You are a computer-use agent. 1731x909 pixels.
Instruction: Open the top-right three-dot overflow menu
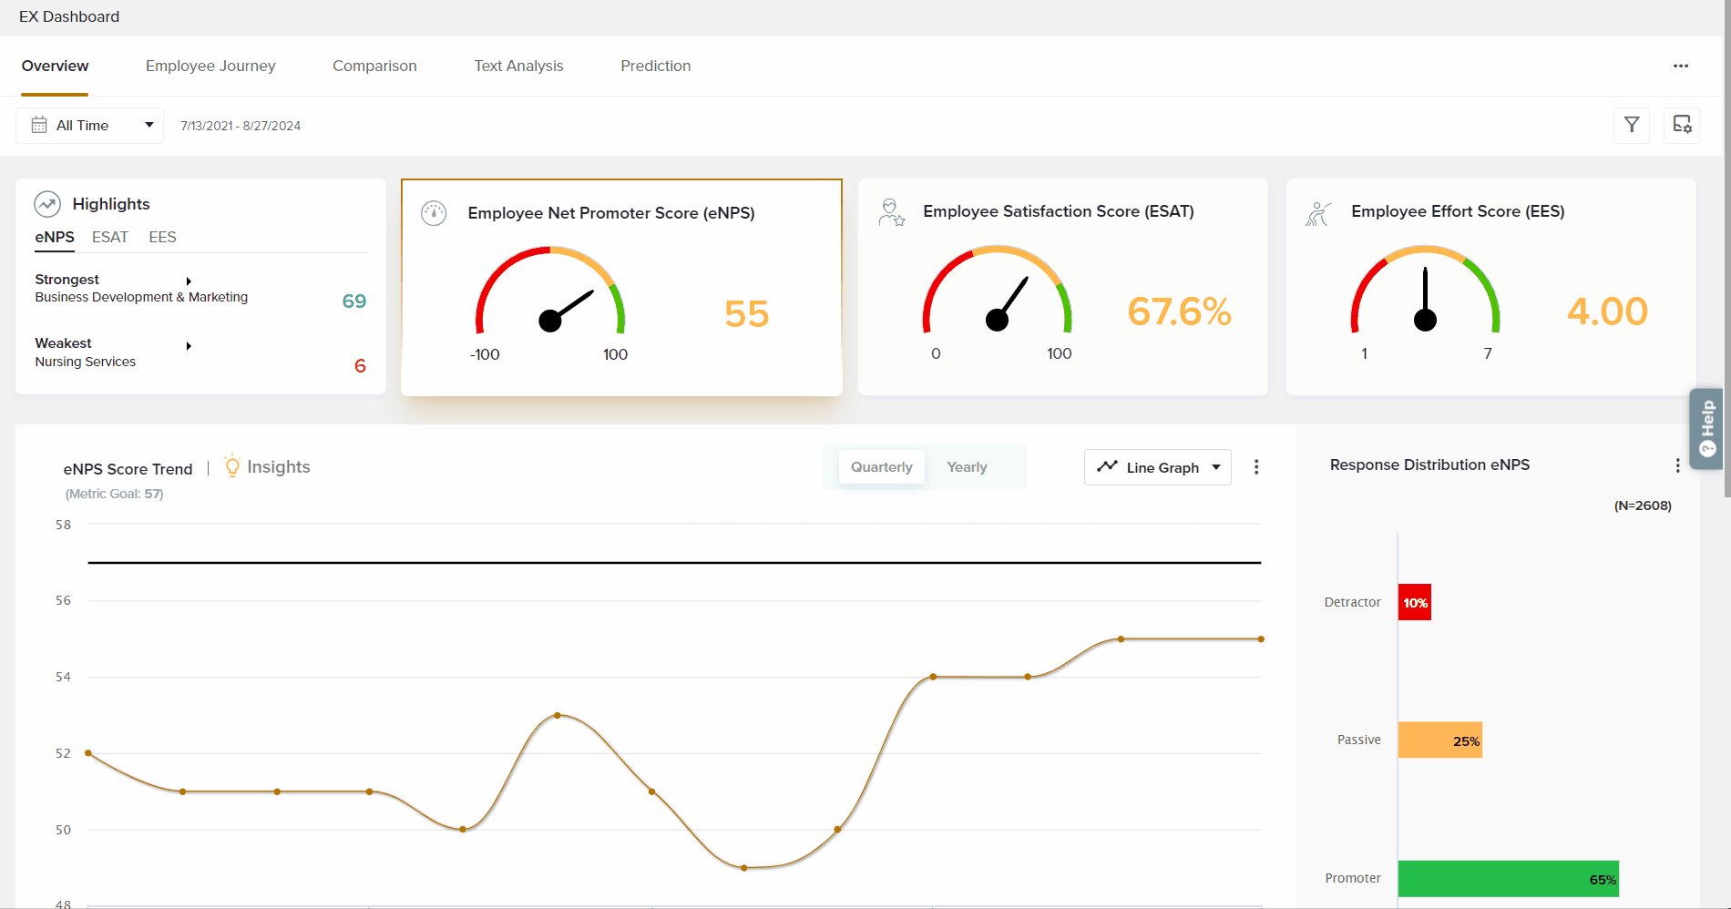1681,66
